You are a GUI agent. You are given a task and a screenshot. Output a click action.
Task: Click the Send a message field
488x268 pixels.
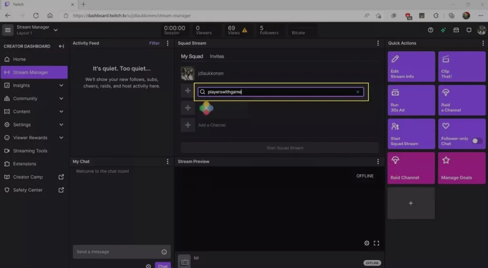[x=122, y=252]
